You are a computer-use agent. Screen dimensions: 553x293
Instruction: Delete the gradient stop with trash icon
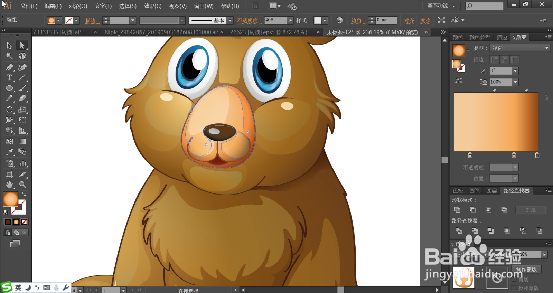pos(546,97)
